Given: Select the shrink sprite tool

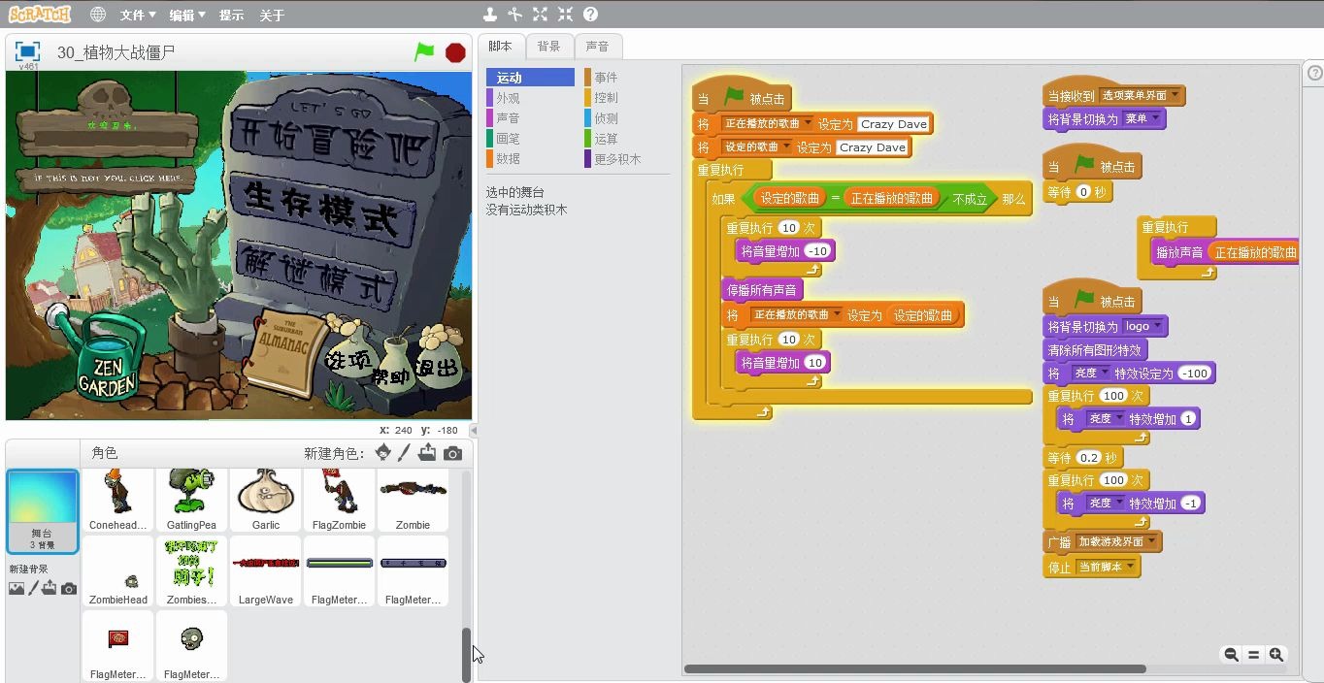Looking at the screenshot, I should 565,15.
